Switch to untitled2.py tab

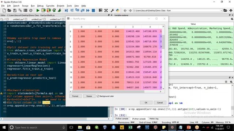click(x=37, y=19)
